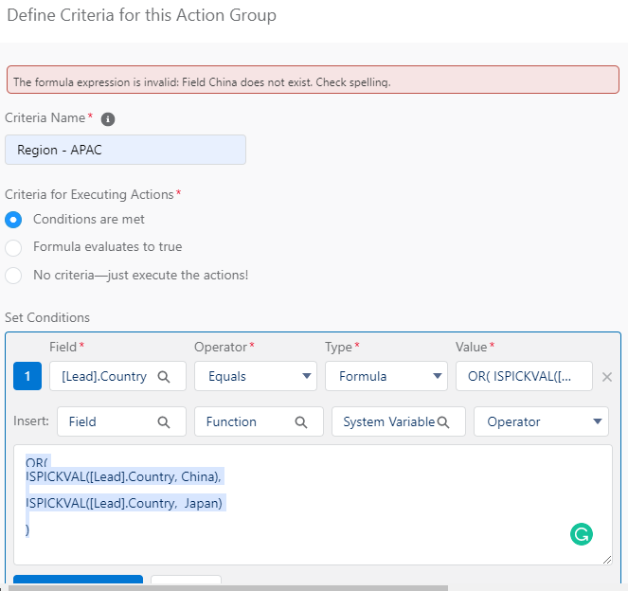
Task: Choose 'Formula evaluates to true' radio option
Action: (x=13, y=247)
